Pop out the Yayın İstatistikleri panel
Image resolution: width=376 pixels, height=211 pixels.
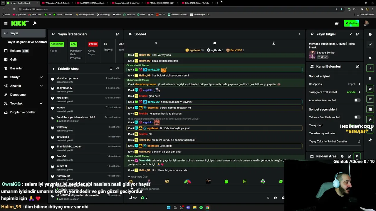[117, 34]
